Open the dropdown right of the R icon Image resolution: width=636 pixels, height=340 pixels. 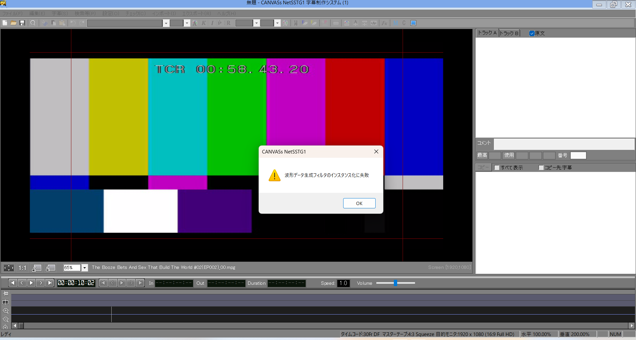click(x=256, y=23)
